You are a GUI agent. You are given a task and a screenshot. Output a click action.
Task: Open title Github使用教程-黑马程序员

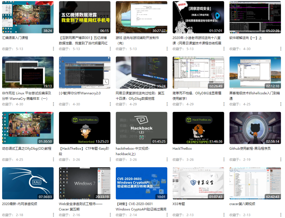pyautogui.click(x=250, y=149)
